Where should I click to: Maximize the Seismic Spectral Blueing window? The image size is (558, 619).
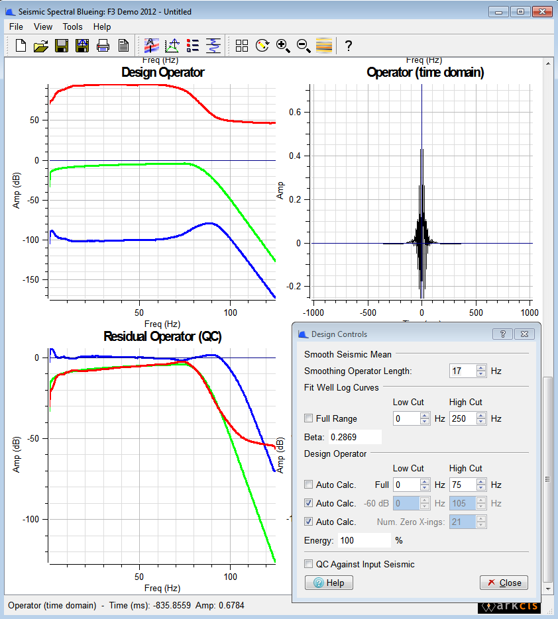(520, 12)
